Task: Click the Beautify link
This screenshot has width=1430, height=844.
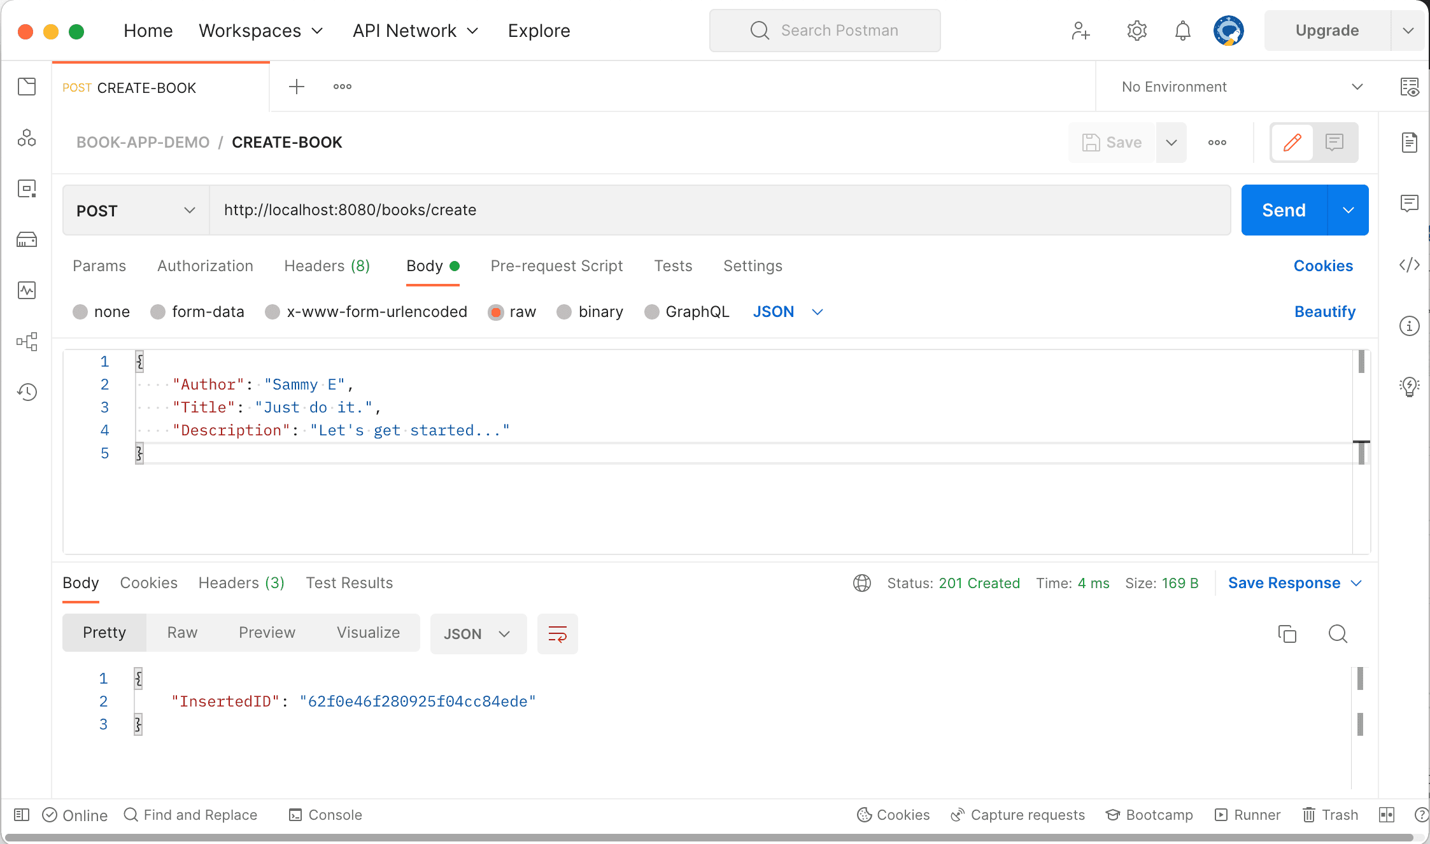Action: pyautogui.click(x=1324, y=312)
